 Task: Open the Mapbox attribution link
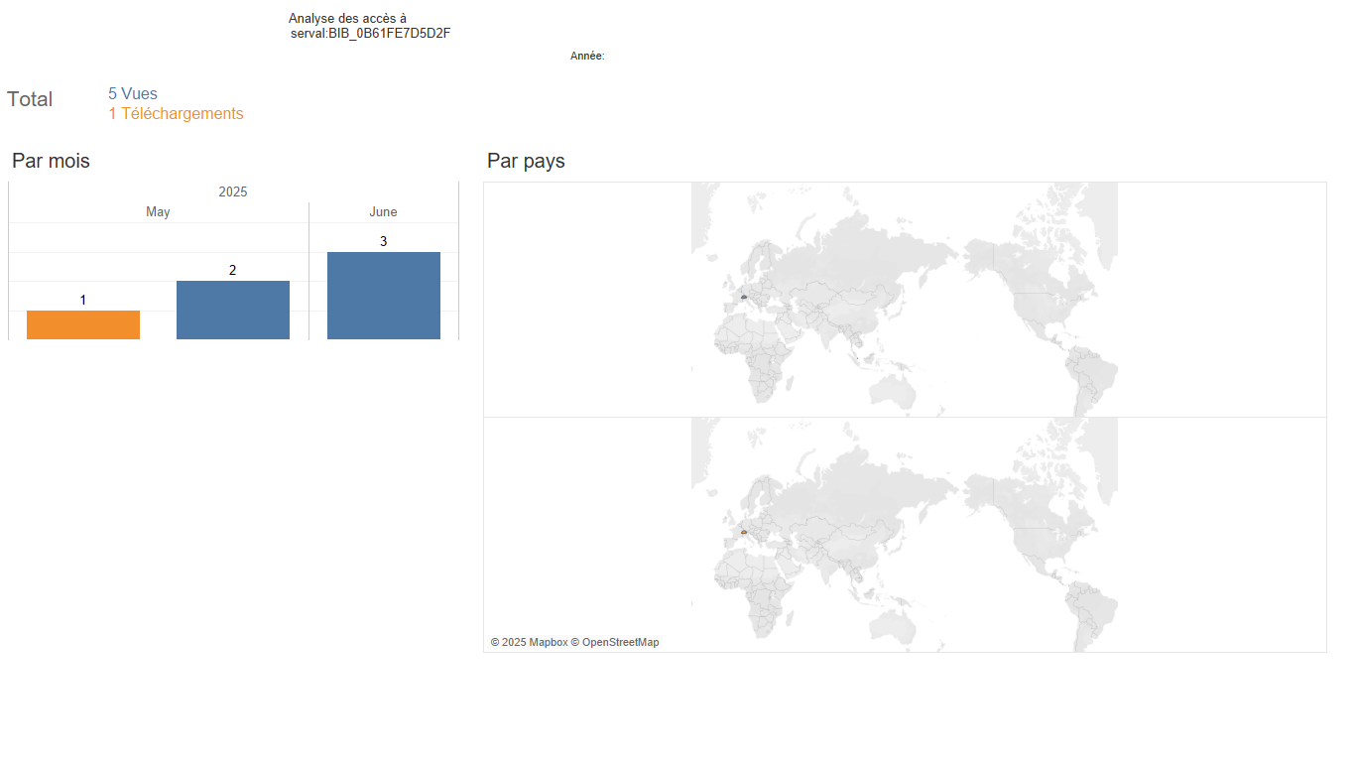click(x=530, y=643)
